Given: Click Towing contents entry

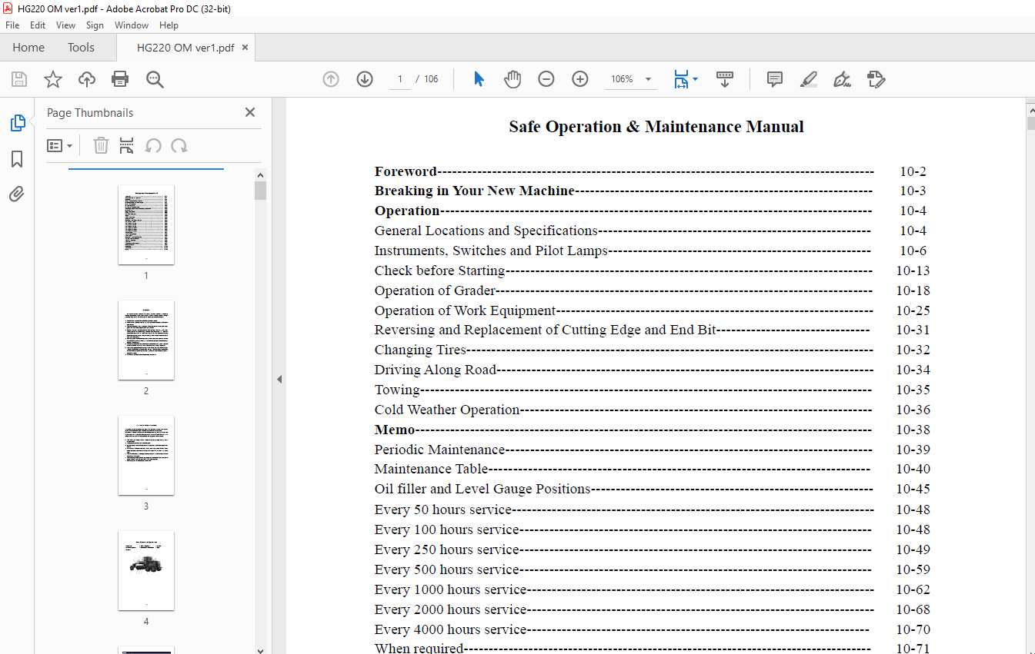Looking at the screenshot, I should click(397, 390).
